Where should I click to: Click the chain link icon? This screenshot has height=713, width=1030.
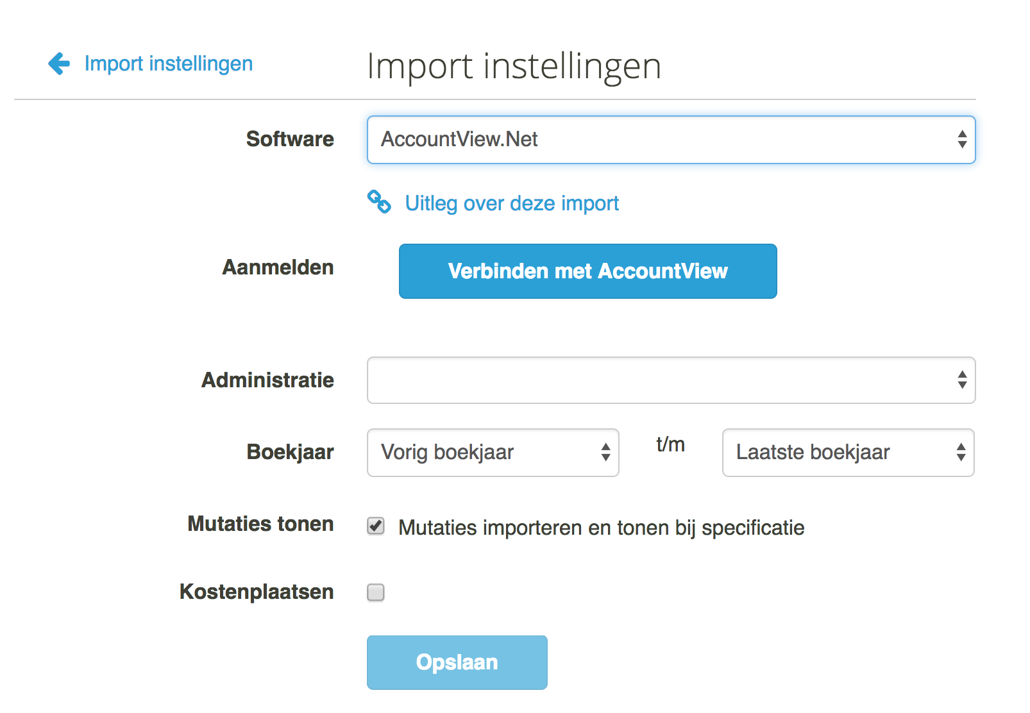pos(379,202)
